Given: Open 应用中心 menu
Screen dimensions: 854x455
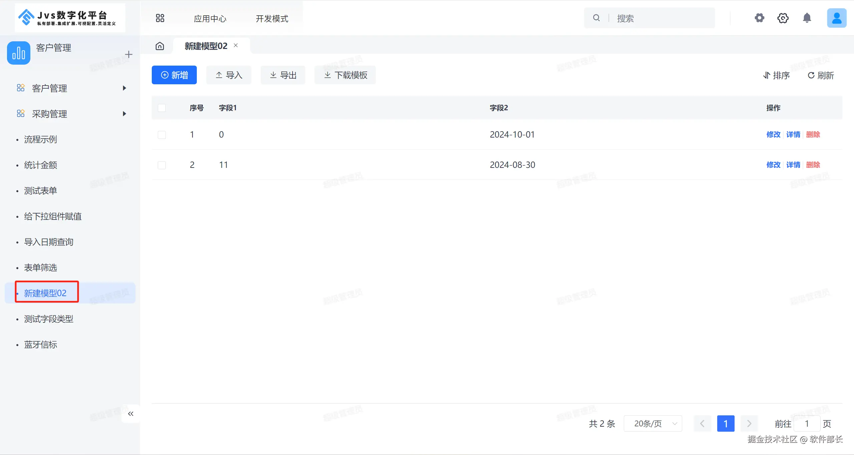Looking at the screenshot, I should point(210,19).
